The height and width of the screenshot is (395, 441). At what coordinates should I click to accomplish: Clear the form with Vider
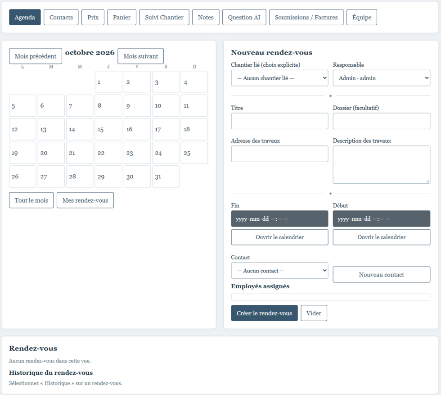tap(314, 313)
